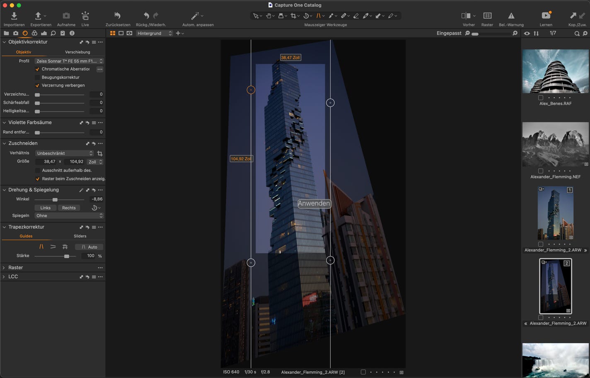Expand the LCC panel
Image resolution: width=590 pixels, height=378 pixels.
pyautogui.click(x=4, y=277)
